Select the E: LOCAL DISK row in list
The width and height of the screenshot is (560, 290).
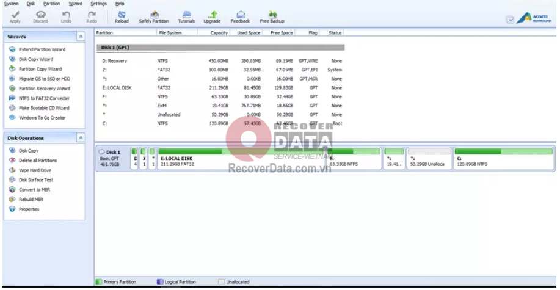point(220,88)
